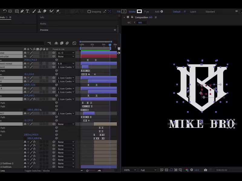242x181 pixels.
Task: Open the Preview panel
Action: 44,30
